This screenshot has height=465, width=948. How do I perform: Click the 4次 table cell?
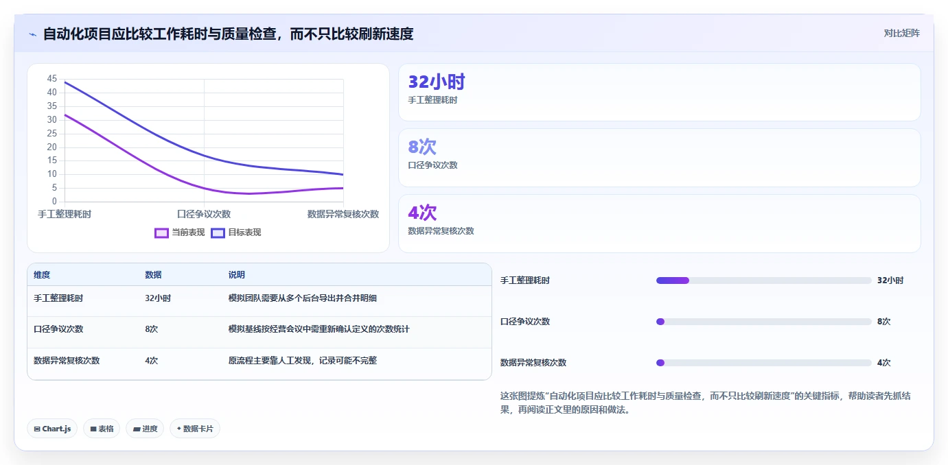pyautogui.click(x=151, y=361)
